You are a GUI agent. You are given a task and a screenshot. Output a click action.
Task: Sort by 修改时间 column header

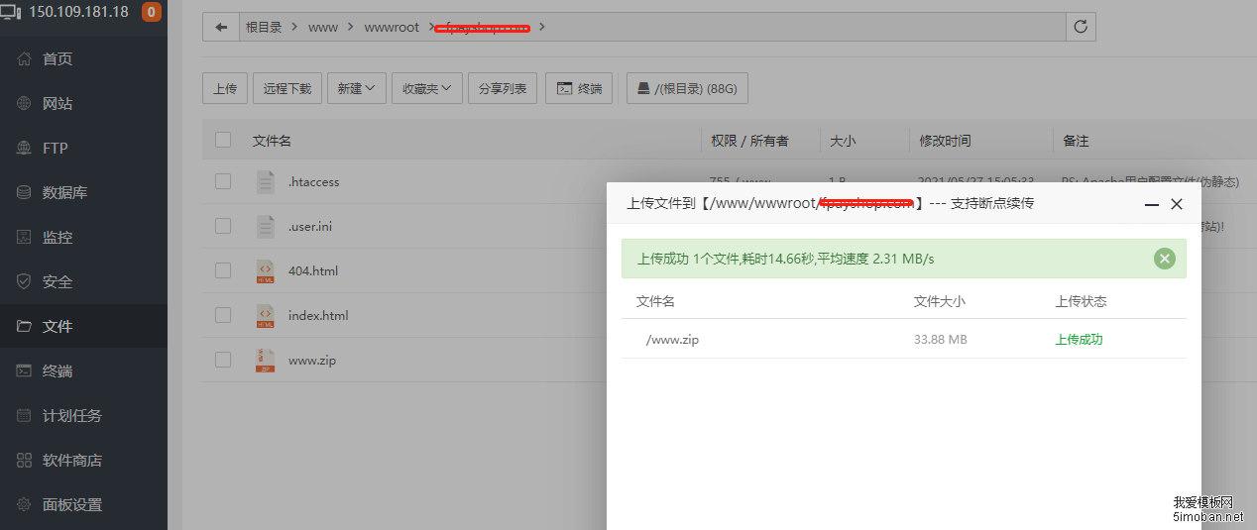click(945, 141)
